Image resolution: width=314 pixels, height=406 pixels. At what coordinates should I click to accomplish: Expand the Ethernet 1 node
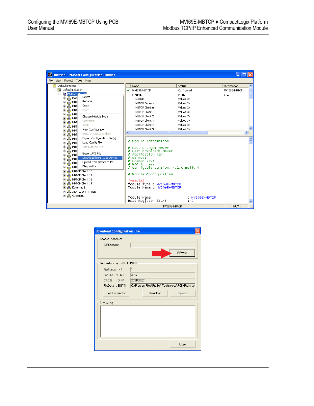(65, 188)
